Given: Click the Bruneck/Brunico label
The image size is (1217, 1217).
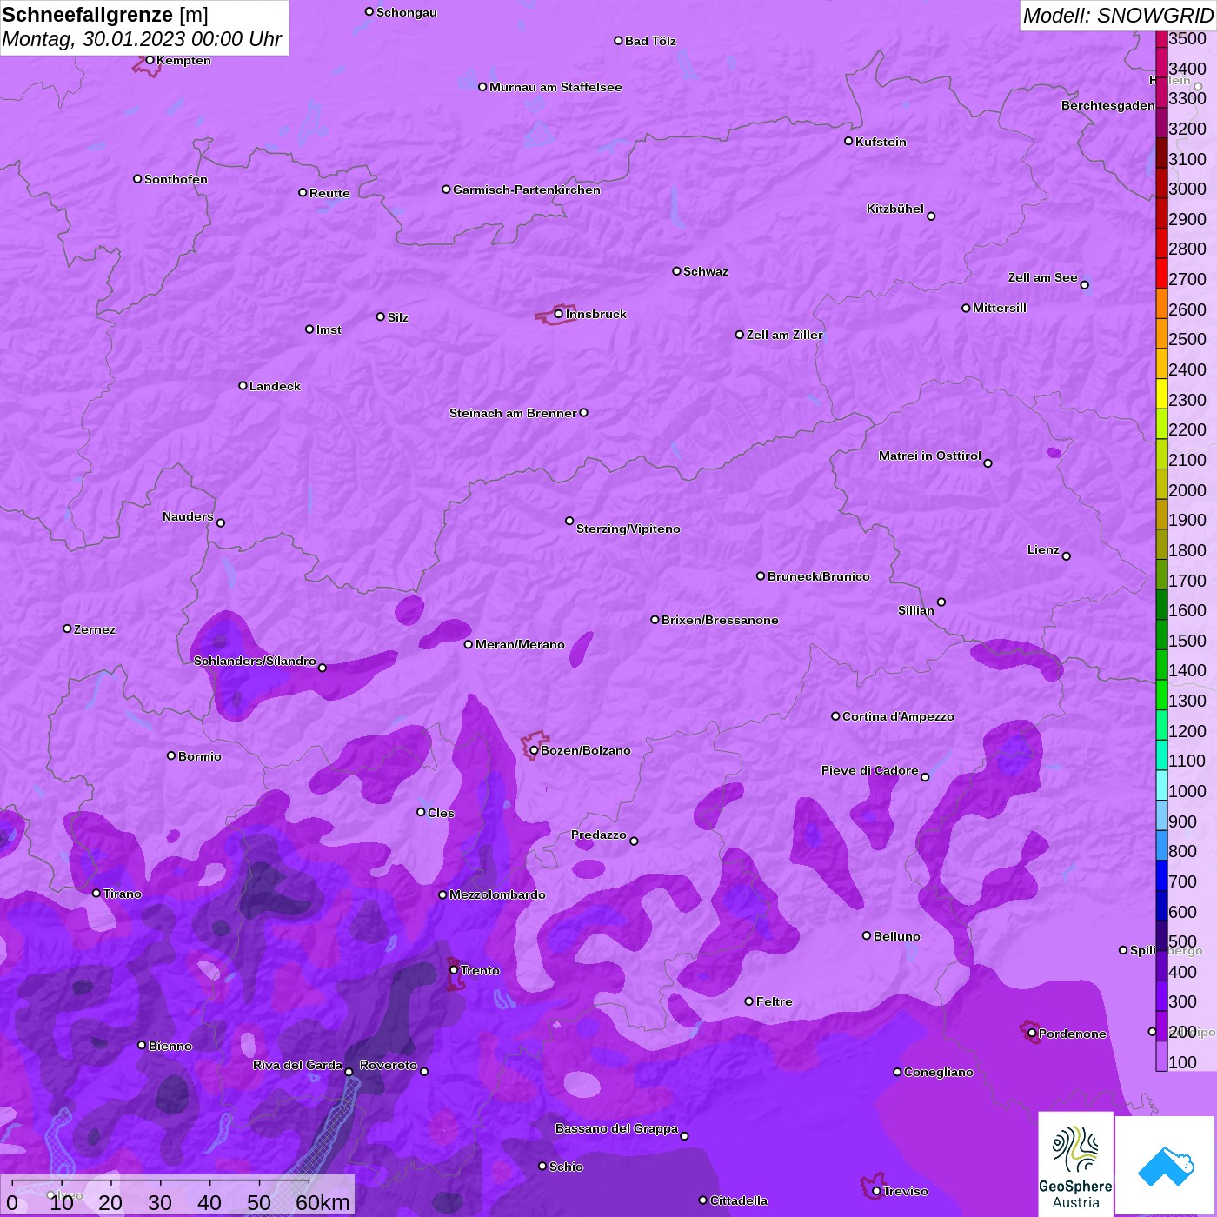Looking at the screenshot, I should click(818, 576).
